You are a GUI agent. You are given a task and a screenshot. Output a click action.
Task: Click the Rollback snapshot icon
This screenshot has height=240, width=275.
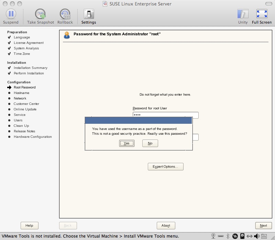point(65,14)
